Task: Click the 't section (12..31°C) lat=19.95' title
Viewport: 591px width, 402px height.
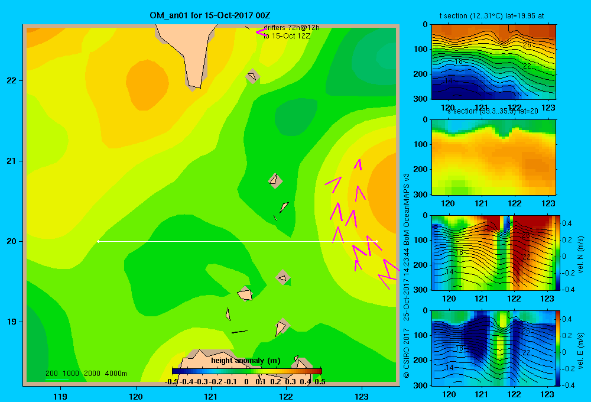Action: (492, 16)
